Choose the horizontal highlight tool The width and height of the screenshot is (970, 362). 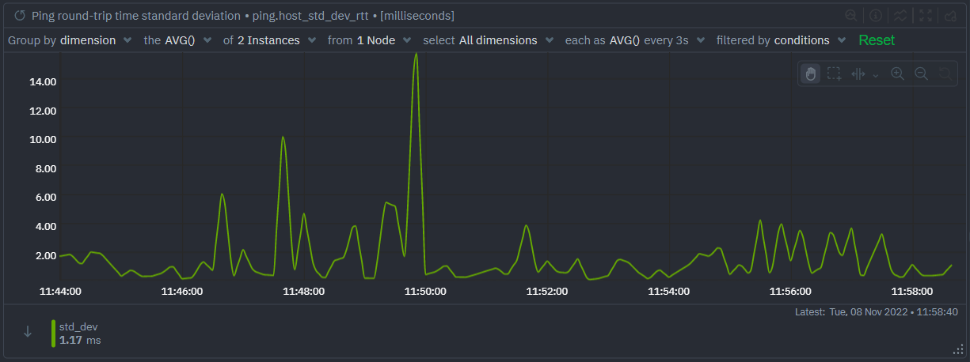(858, 74)
